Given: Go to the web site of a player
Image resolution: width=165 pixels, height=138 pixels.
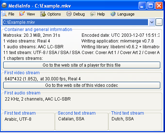Looking at the screenshot, I should 82,65.
